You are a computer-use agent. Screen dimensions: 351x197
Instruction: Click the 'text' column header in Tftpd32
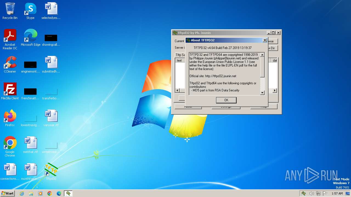[x=179, y=60]
